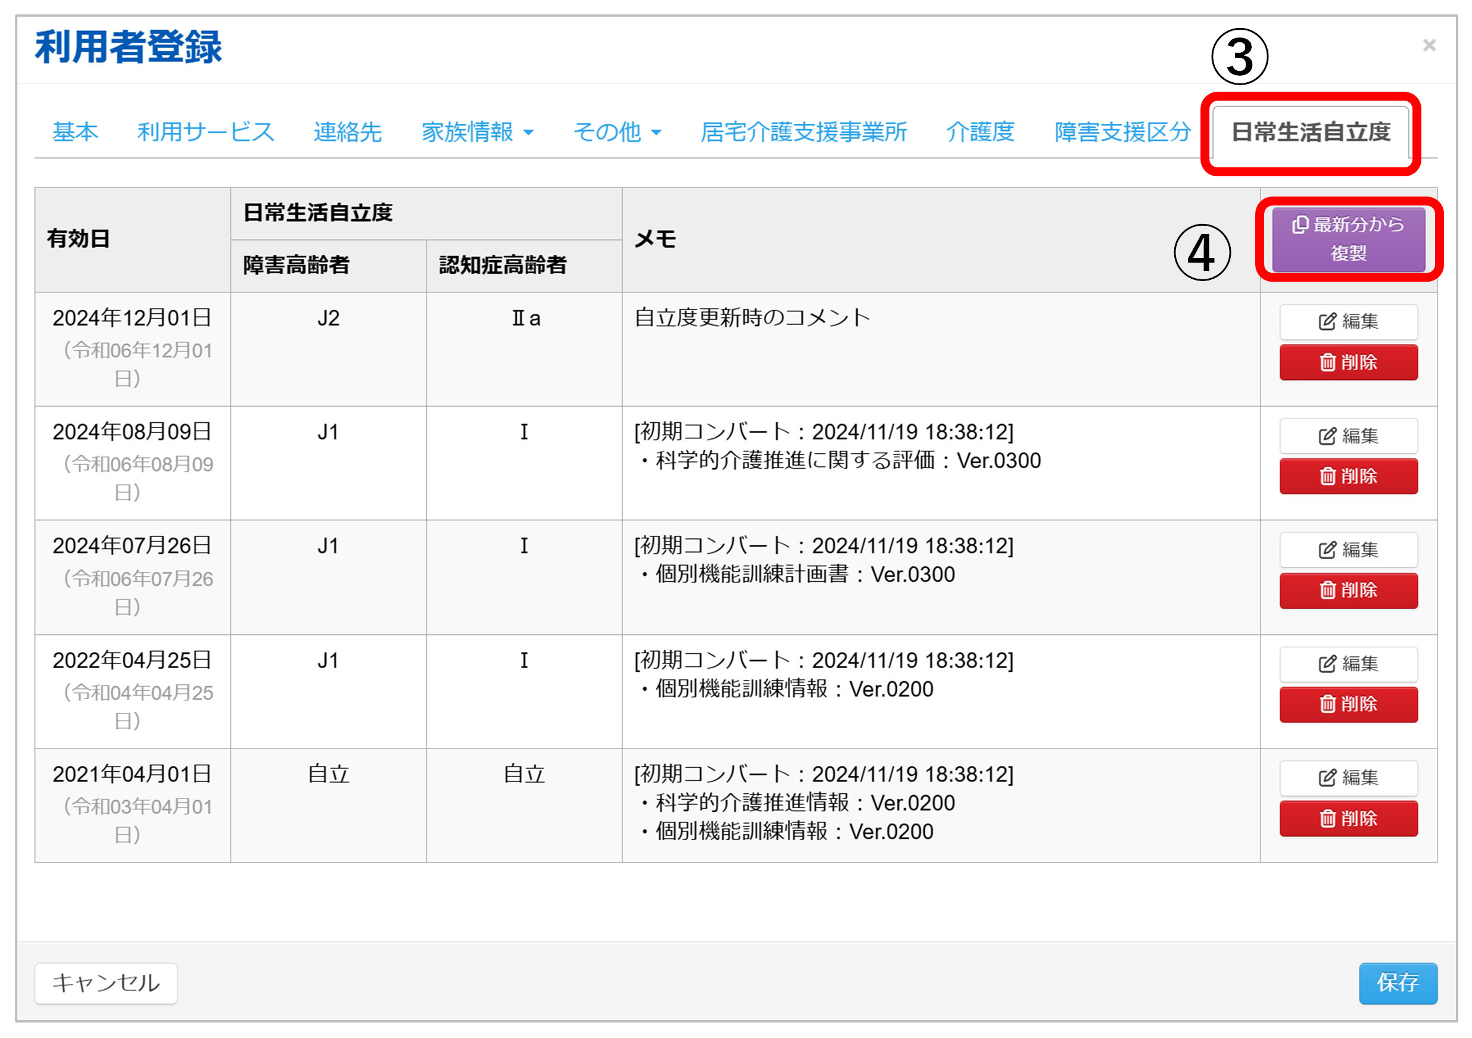This screenshot has height=1038, width=1472.
Task: Expand the その他 dropdown tab
Action: coord(617,132)
